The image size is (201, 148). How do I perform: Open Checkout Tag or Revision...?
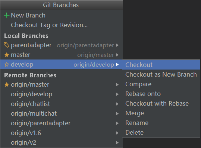(x=62, y=25)
